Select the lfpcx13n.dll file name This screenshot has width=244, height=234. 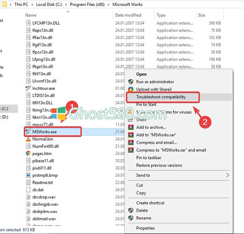pyautogui.click(x=43, y=52)
